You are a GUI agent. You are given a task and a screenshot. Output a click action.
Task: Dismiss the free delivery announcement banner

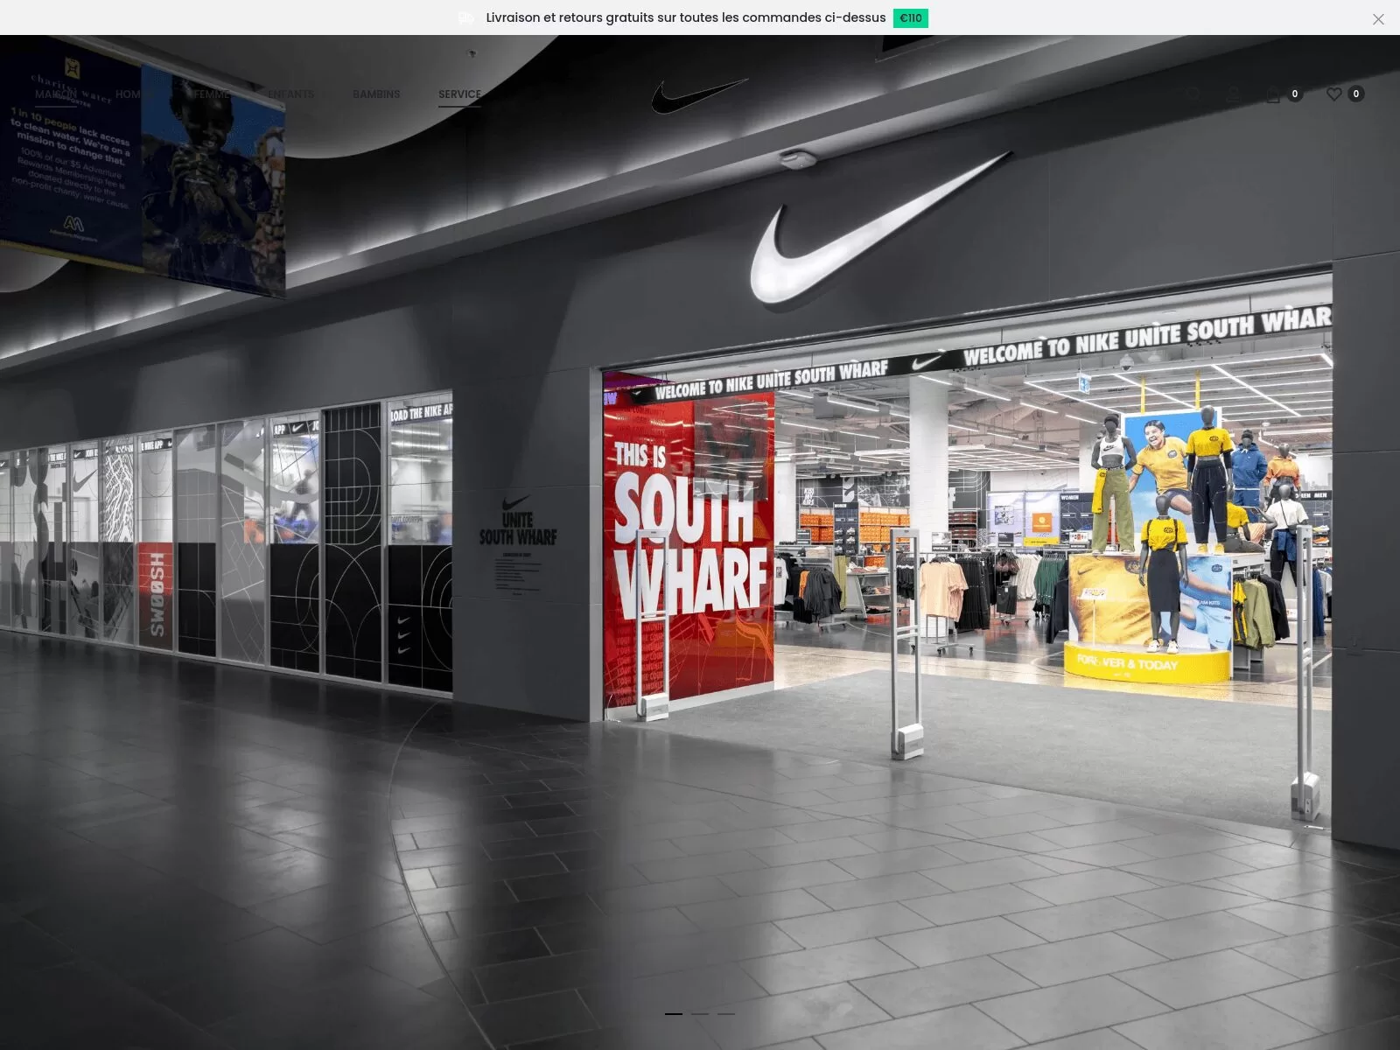pyautogui.click(x=1378, y=19)
